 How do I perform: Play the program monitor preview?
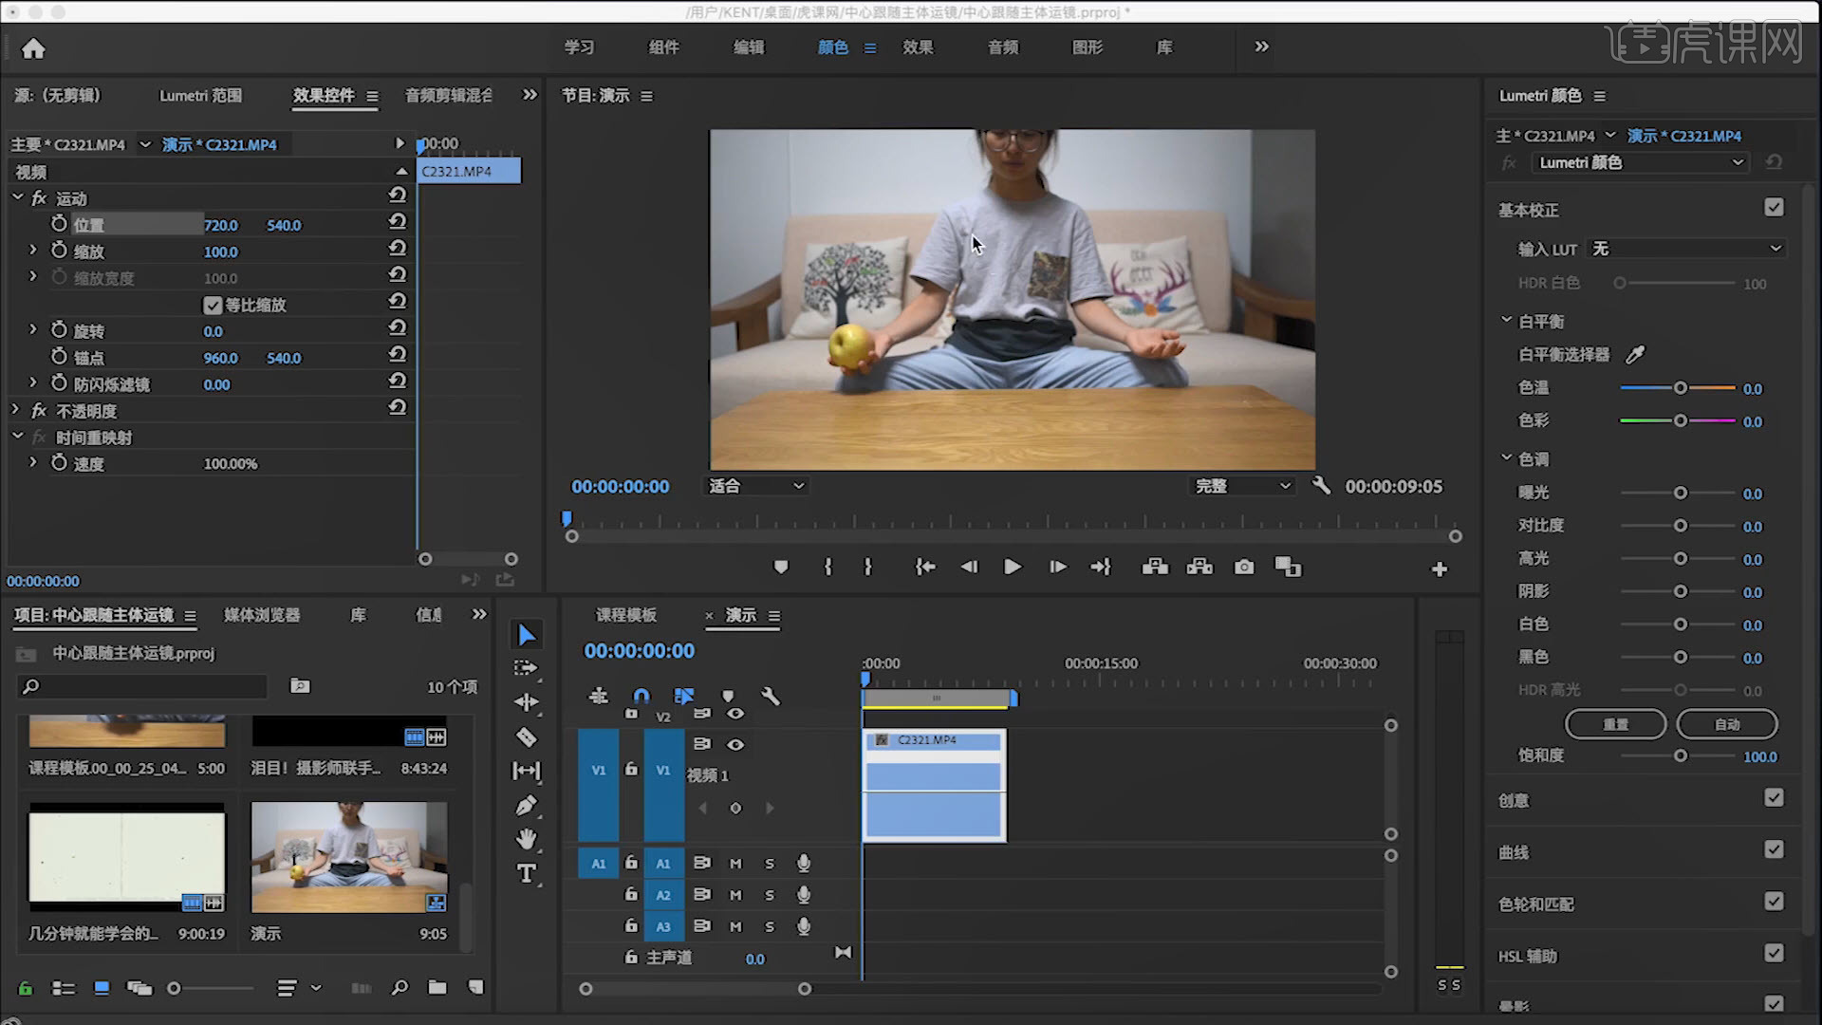pyautogui.click(x=1013, y=568)
